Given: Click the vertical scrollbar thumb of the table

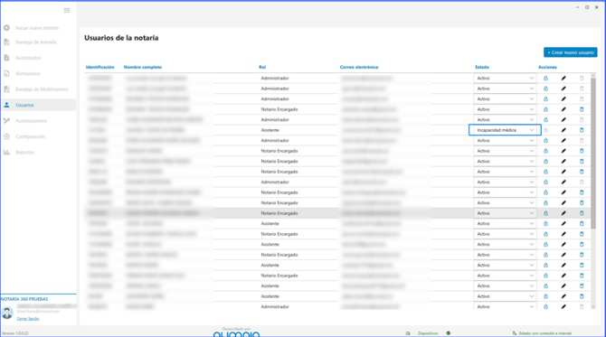Looking at the screenshot, I should pyautogui.click(x=593, y=154).
